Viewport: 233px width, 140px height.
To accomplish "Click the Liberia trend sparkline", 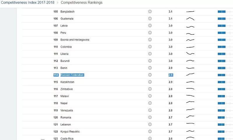I will point(190,53).
